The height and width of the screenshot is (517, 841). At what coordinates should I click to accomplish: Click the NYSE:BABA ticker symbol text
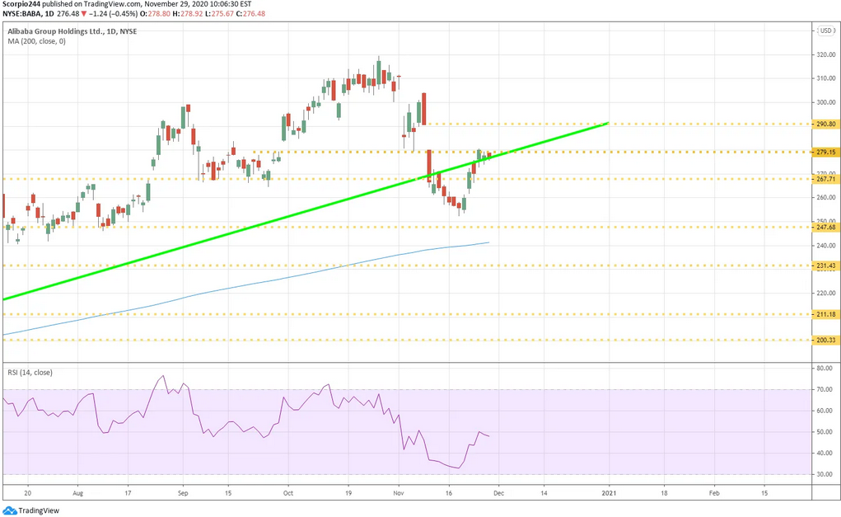point(21,13)
